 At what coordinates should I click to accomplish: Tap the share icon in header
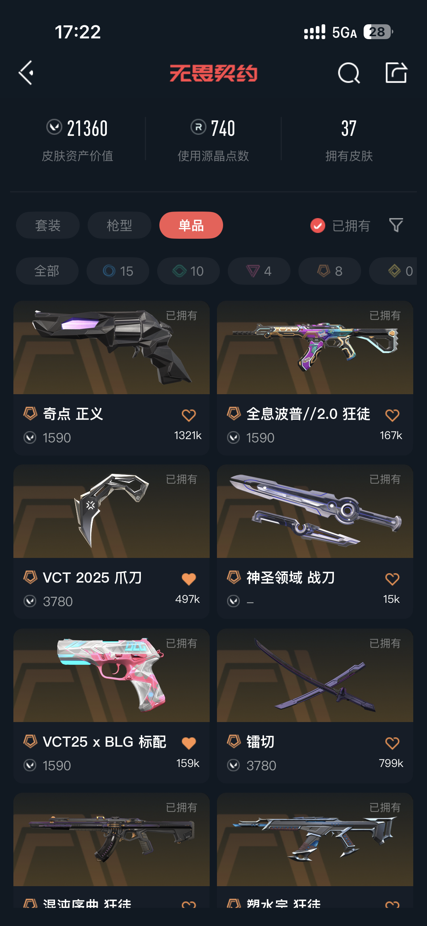coord(396,72)
